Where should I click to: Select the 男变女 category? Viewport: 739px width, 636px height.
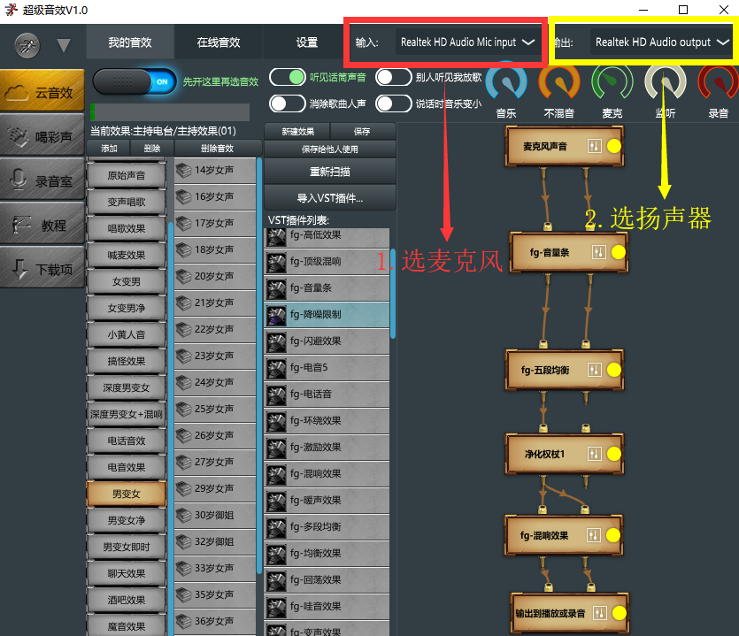127,494
